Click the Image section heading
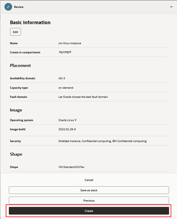 (x=16, y=110)
